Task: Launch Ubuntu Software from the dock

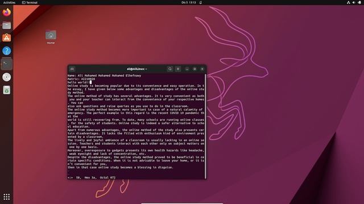Action: (x=6, y=38)
